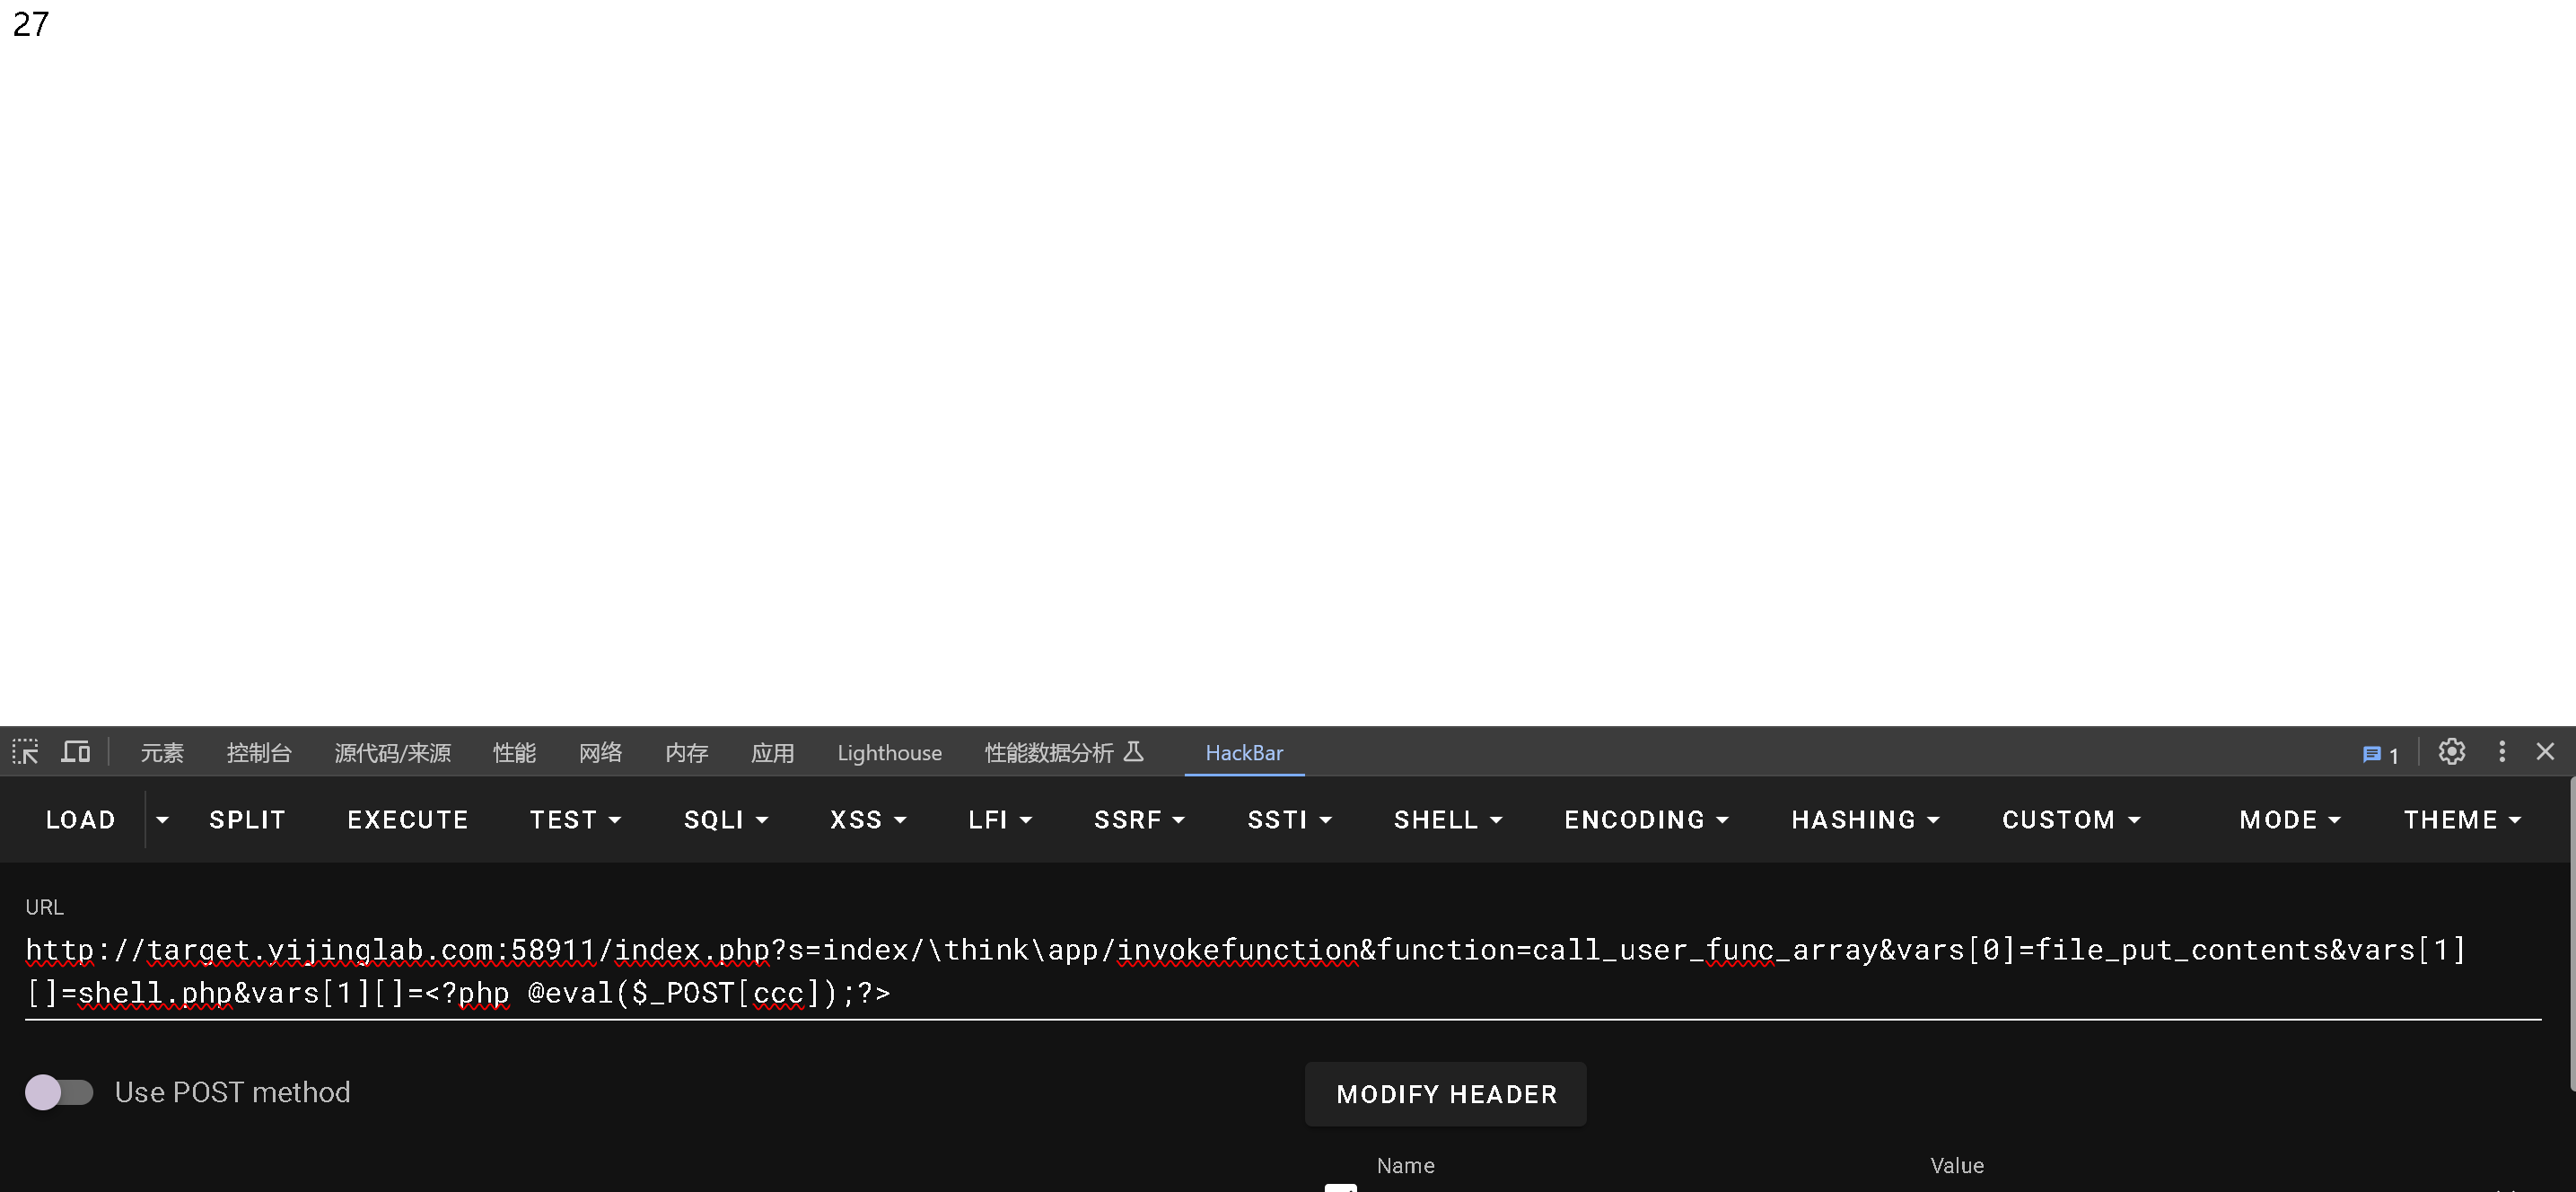Open the HASHING dropdown
This screenshot has width=2576, height=1192.
click(x=1865, y=820)
